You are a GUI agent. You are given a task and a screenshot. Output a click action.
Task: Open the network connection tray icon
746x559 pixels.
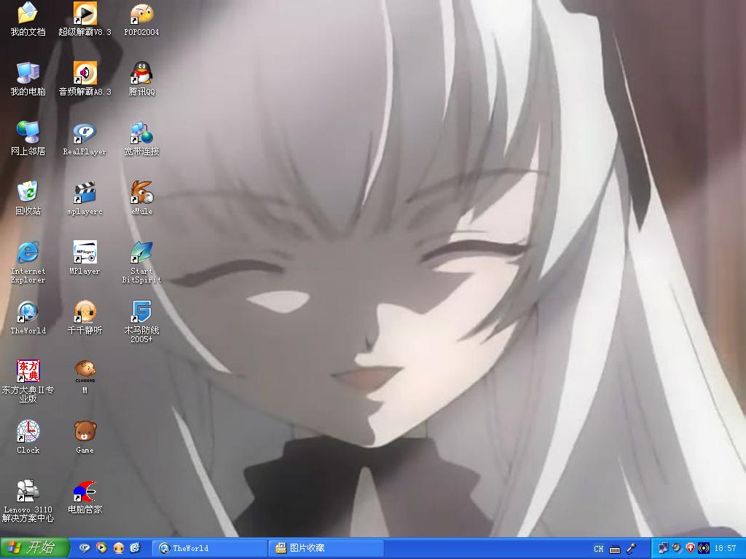pos(663,548)
